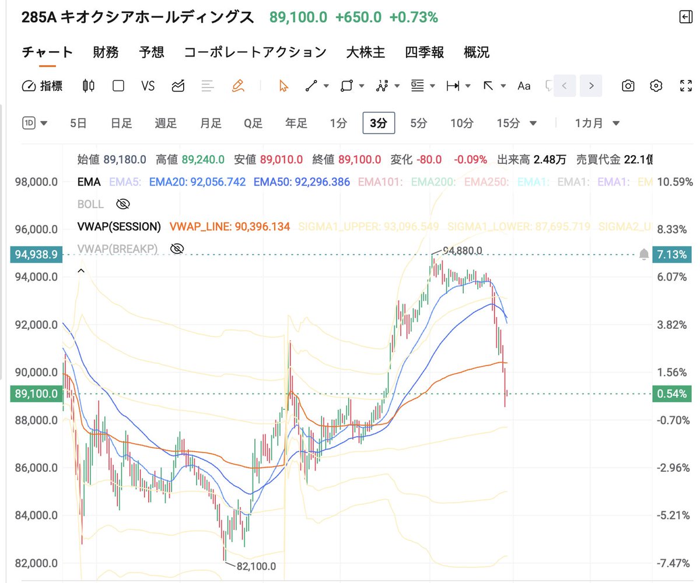
Task: Switch to the 財務 tab
Action: click(x=106, y=52)
